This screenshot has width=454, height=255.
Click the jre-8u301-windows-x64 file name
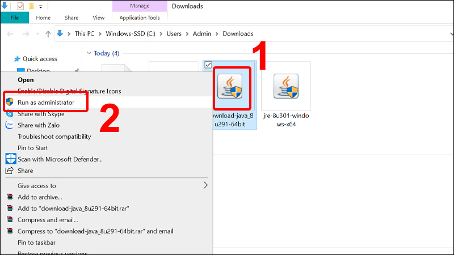286,120
